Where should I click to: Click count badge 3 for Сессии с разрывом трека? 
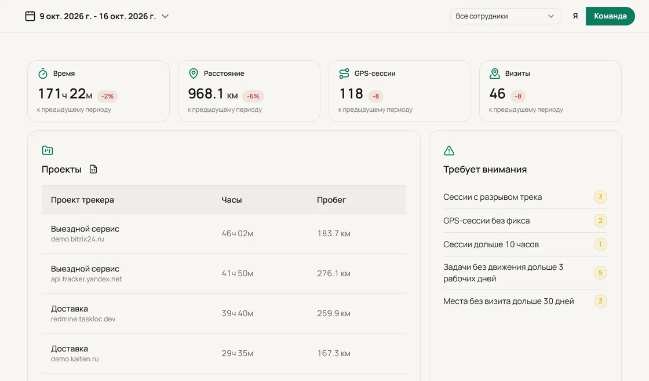[600, 197]
